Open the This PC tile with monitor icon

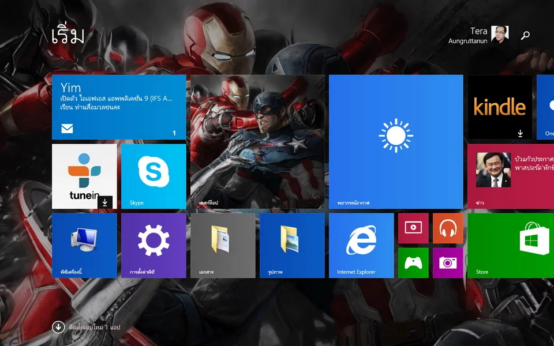point(84,246)
